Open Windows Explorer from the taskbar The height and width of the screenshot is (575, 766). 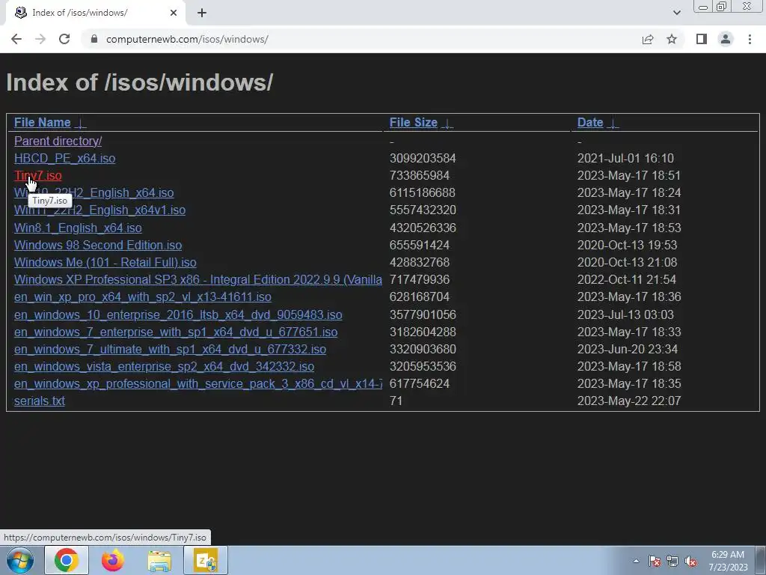(159, 560)
